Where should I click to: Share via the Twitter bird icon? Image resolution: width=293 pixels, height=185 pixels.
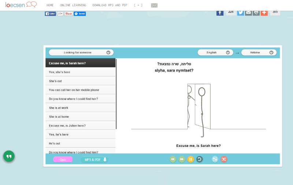coord(241,13)
